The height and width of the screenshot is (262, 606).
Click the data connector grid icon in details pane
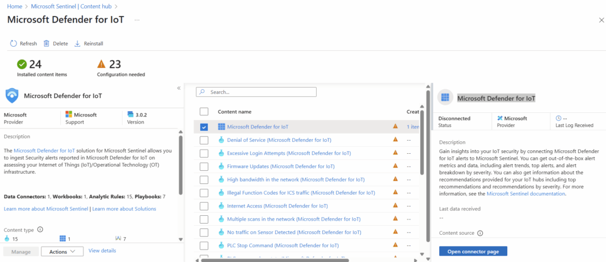445,98
